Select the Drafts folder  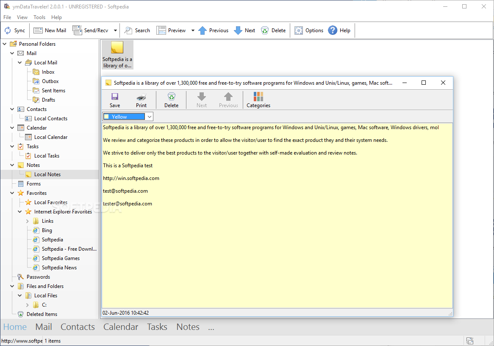coord(48,100)
